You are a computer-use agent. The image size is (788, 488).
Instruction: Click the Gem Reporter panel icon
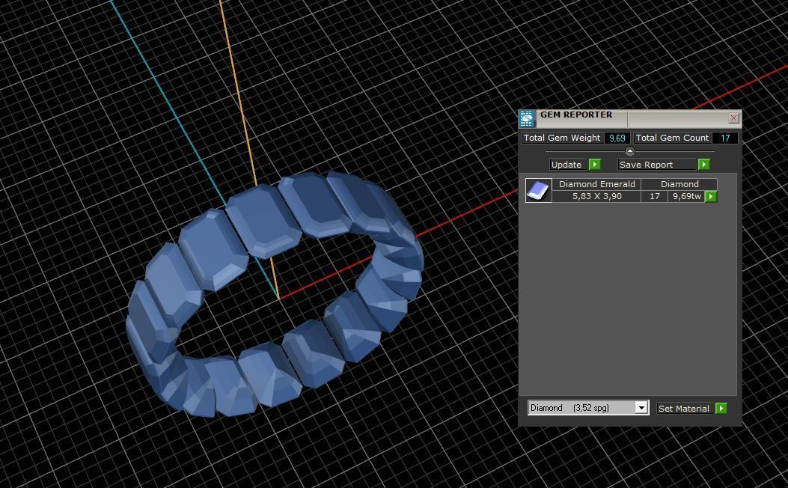527,118
